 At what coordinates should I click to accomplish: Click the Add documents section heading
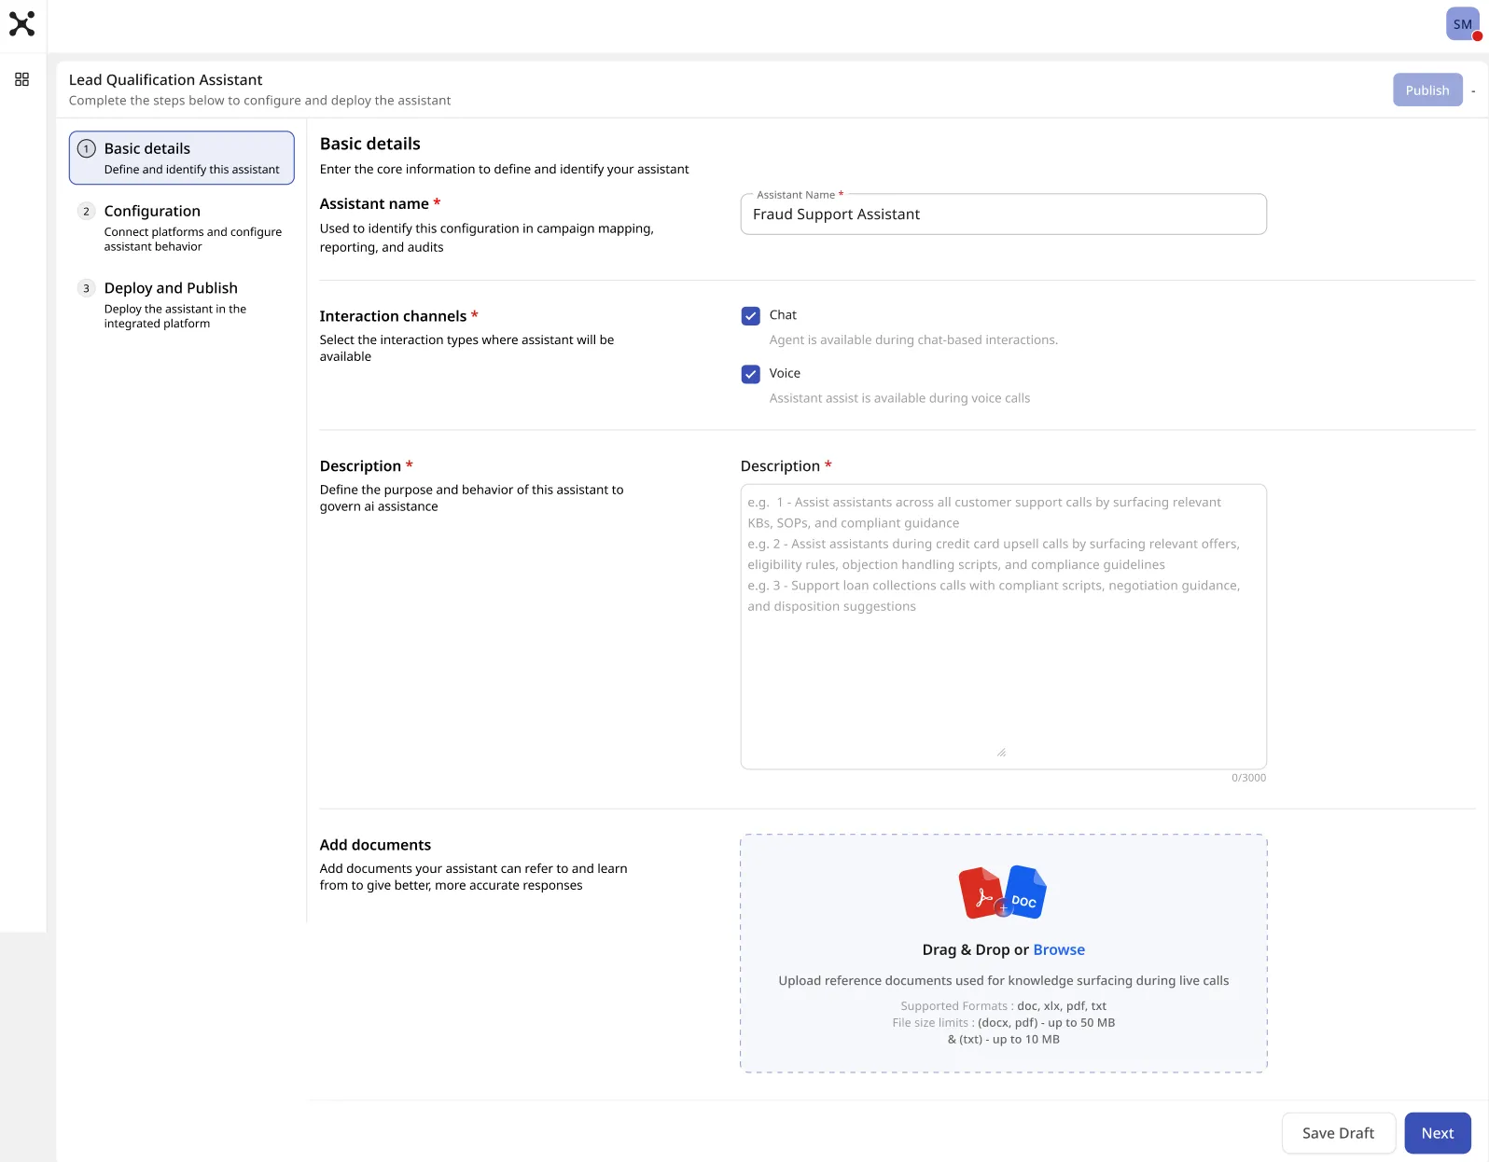[x=375, y=845]
